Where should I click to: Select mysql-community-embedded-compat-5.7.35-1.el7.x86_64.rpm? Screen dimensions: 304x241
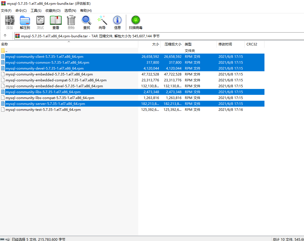[x=56, y=80]
